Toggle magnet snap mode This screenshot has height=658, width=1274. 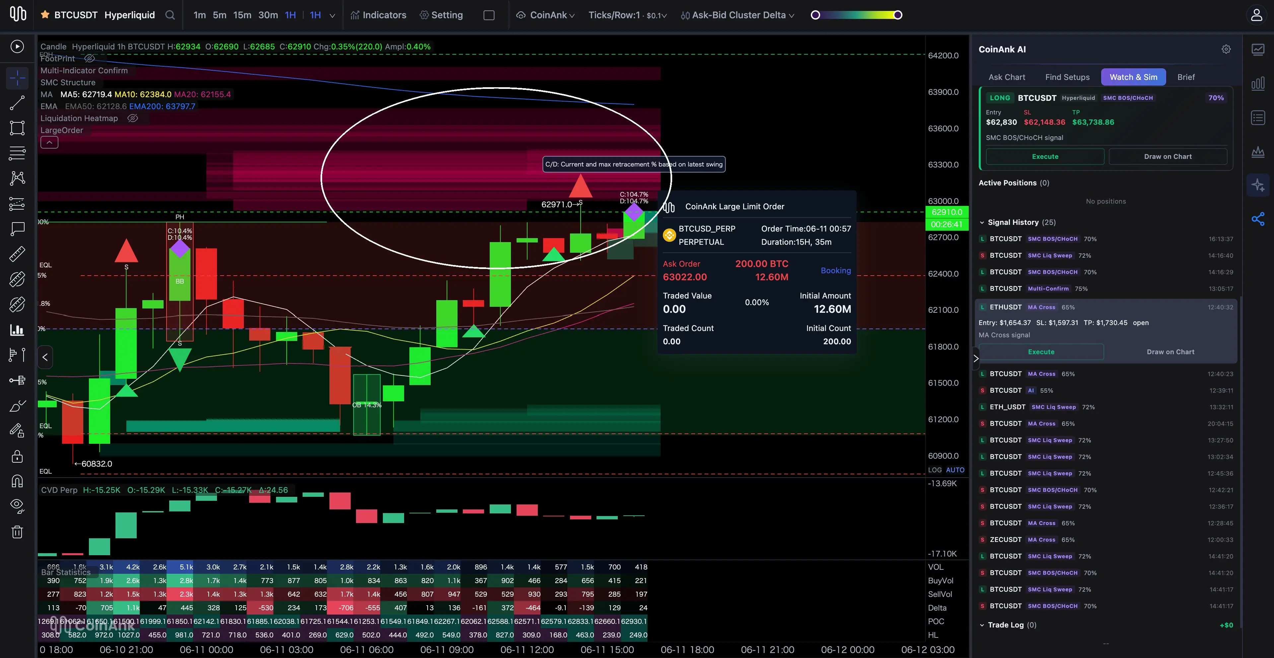(x=17, y=481)
